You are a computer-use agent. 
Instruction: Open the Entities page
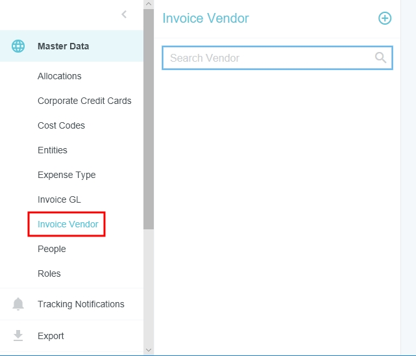pos(53,150)
